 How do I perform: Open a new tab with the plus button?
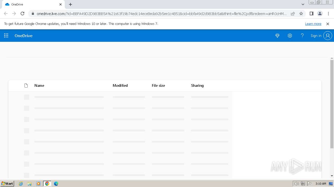click(70, 4)
